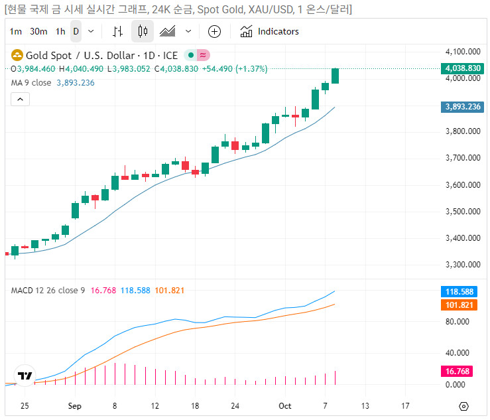Switch to the 1h timeframe
The image size is (490, 420).
click(60, 31)
